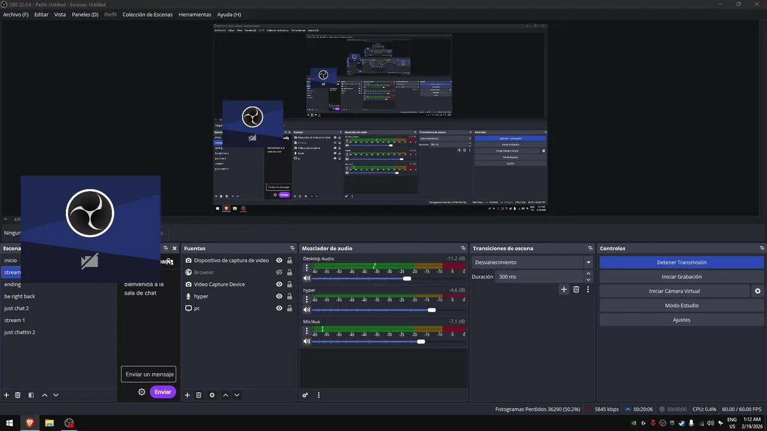This screenshot has height=431, width=767.
Task: Mute the Desktop Audio speaker icon
Action: point(307,278)
